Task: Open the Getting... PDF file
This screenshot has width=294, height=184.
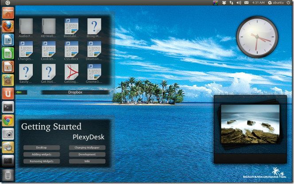Action: (71, 74)
